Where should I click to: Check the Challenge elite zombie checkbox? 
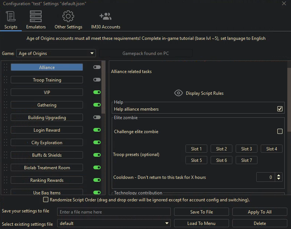point(280,131)
